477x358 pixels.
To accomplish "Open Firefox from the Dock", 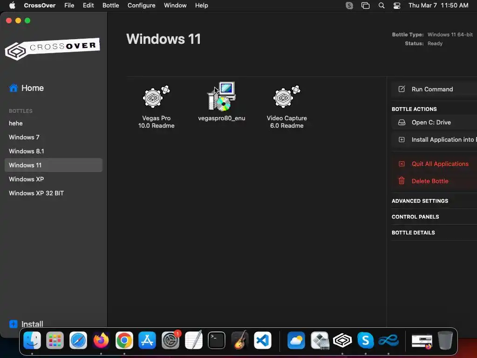I will pyautogui.click(x=101, y=340).
